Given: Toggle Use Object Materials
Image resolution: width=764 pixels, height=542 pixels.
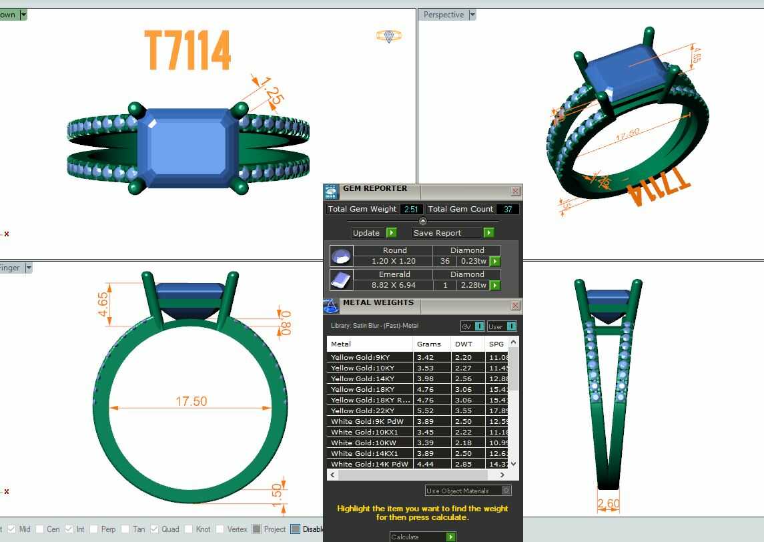Looking at the screenshot, I should 468,491.
